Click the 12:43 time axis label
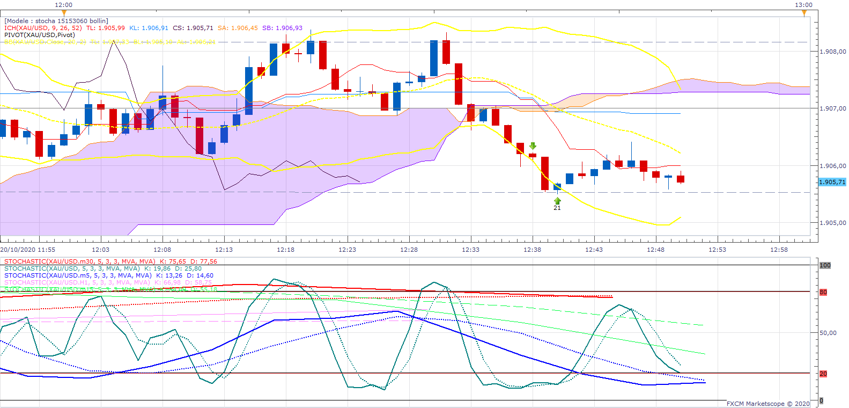This screenshot has width=849, height=408. coord(594,250)
